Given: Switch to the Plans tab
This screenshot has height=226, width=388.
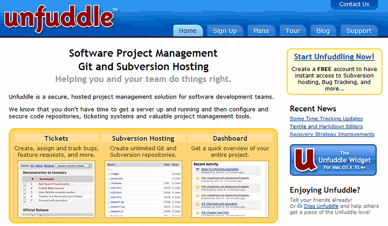Looking at the screenshot, I should pos(261,31).
